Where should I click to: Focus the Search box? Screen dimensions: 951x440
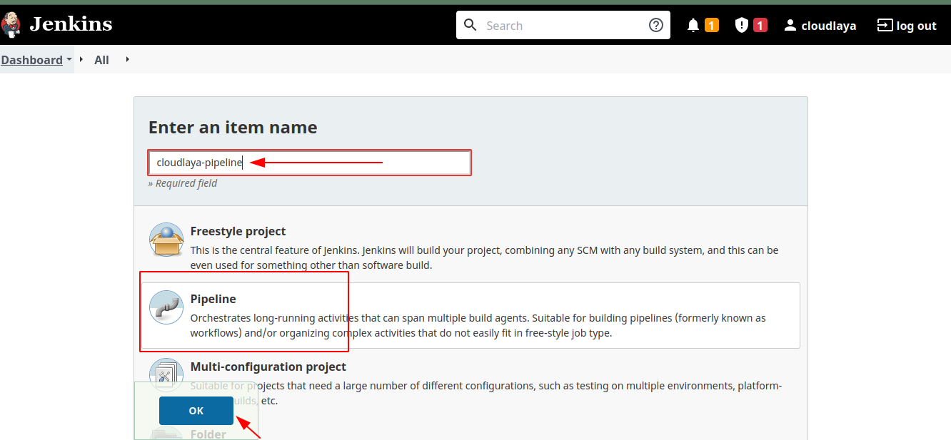point(563,25)
